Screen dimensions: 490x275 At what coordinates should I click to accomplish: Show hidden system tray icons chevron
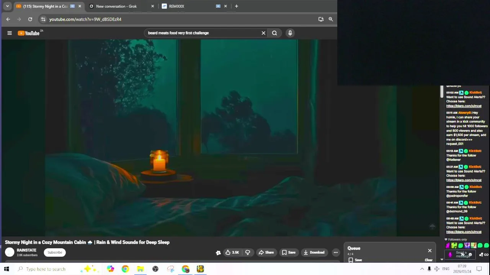(x=422, y=269)
